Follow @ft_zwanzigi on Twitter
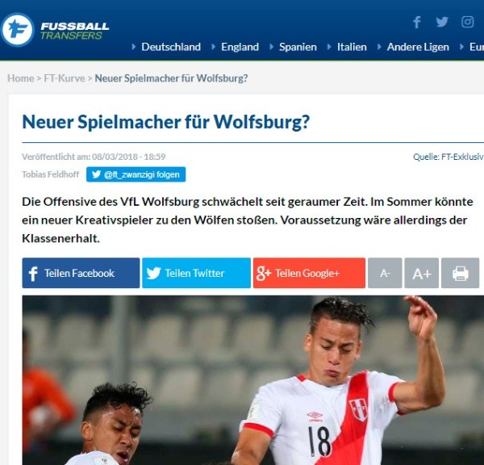Image resolution: width=484 pixels, height=465 pixels. [x=136, y=174]
